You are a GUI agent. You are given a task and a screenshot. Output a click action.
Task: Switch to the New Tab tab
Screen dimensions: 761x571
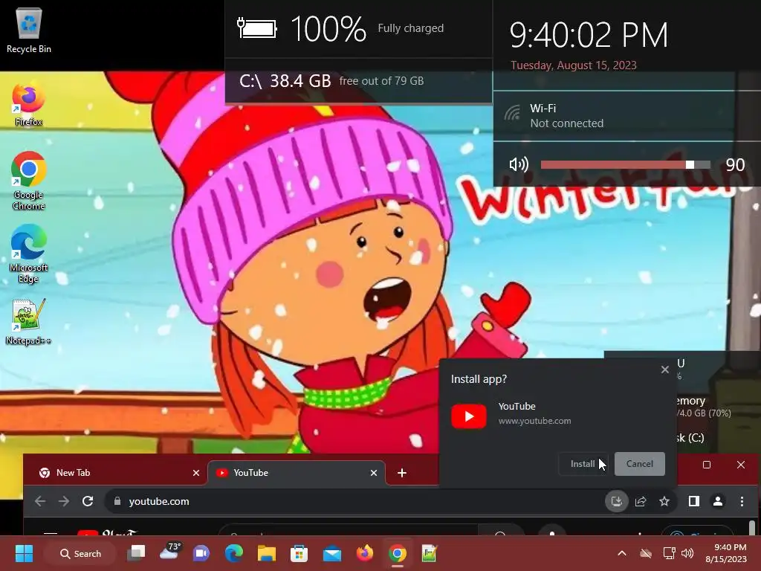(x=115, y=472)
